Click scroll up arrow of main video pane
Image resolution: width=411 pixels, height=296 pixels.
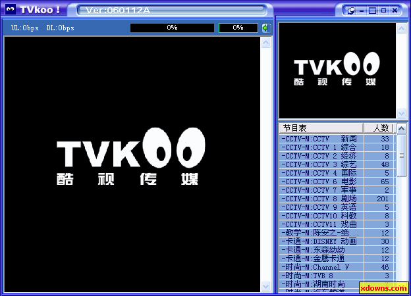pos(266,42)
